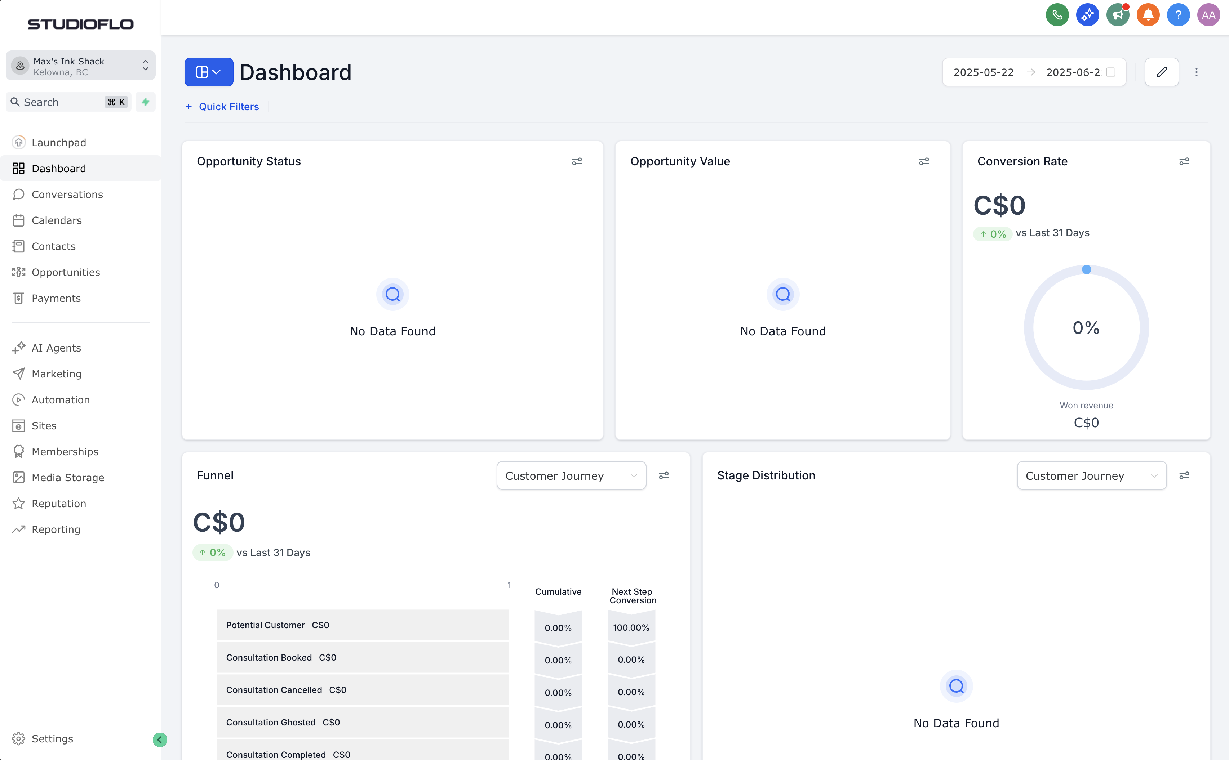Open the Funnel Customer Journey dropdown
The height and width of the screenshot is (760, 1229).
571,475
